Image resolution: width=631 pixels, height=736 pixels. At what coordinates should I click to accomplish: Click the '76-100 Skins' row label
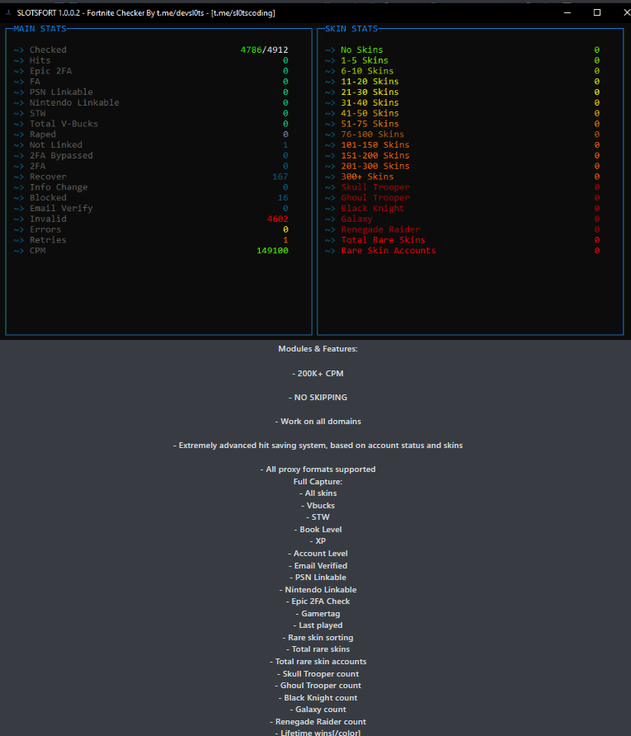point(373,134)
